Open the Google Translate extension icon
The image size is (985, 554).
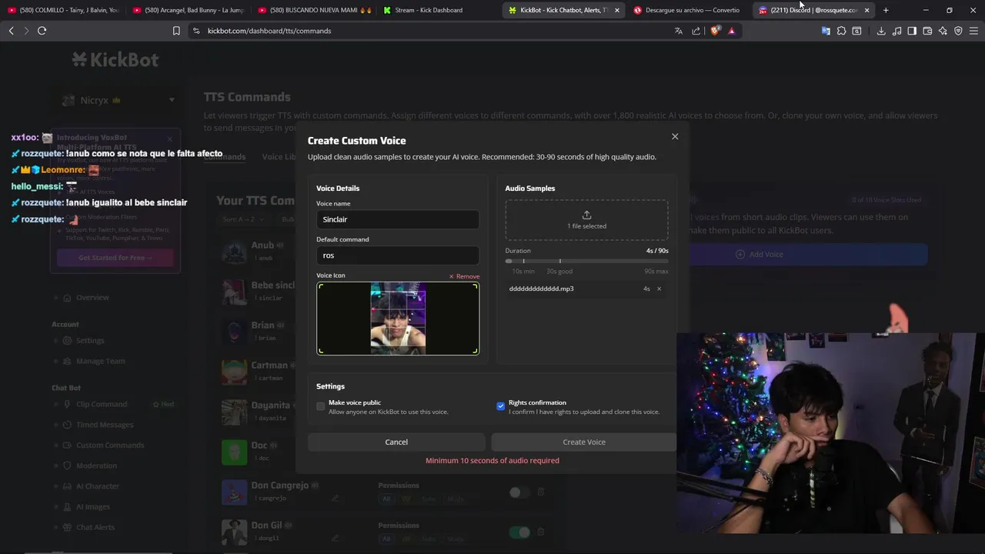point(826,31)
